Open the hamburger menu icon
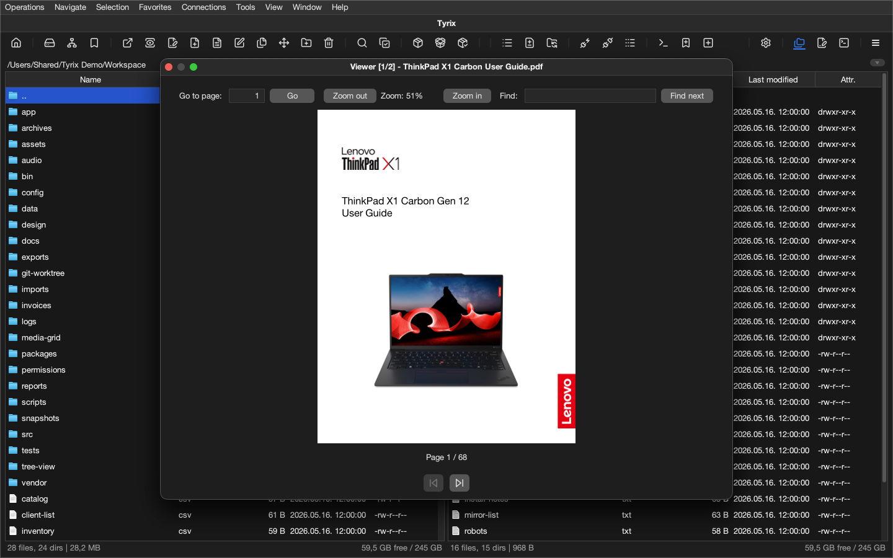893x558 pixels. (876, 43)
